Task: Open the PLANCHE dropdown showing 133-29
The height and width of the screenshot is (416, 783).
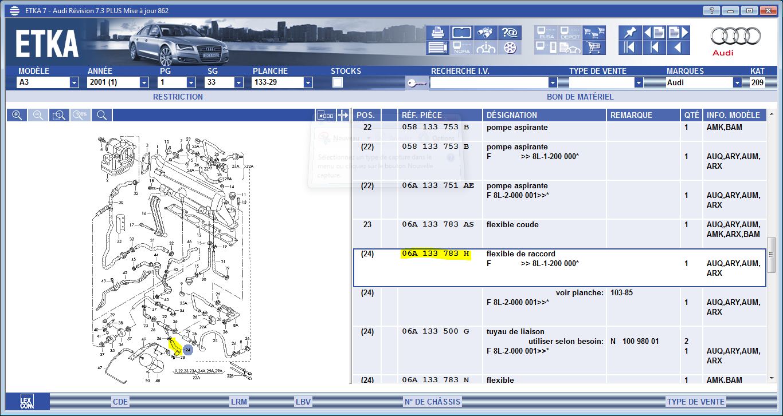Action: coord(308,82)
